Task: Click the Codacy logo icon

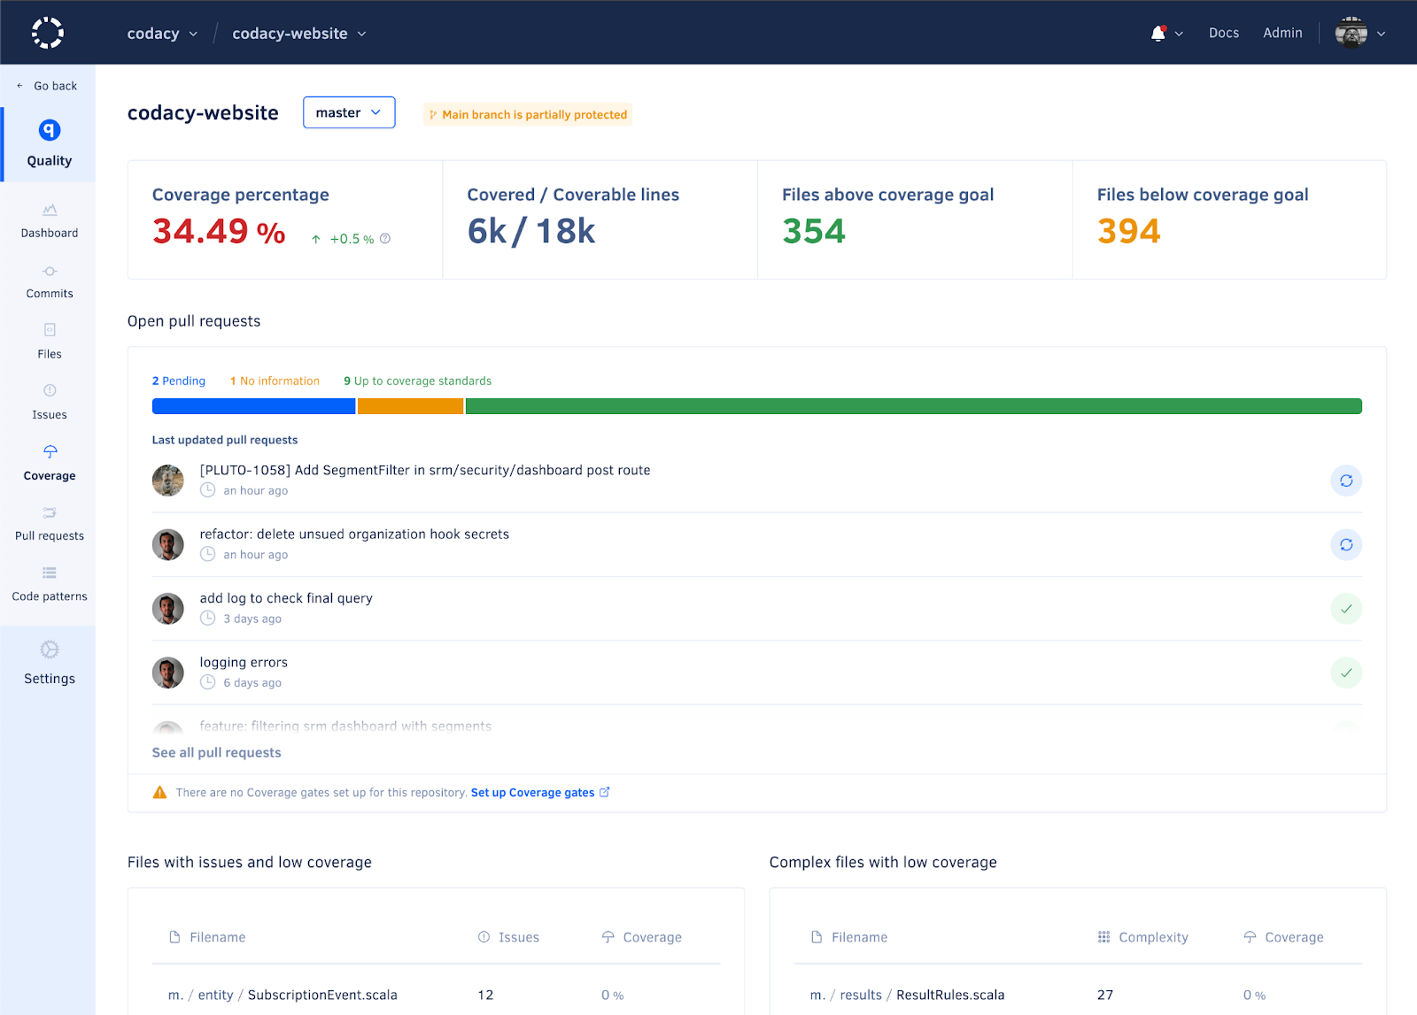Action: 48,33
